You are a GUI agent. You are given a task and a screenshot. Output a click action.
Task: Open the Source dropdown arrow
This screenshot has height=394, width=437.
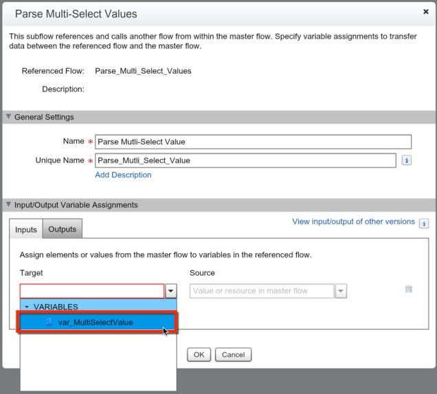click(x=341, y=292)
